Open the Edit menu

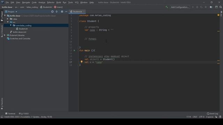[12, 2]
